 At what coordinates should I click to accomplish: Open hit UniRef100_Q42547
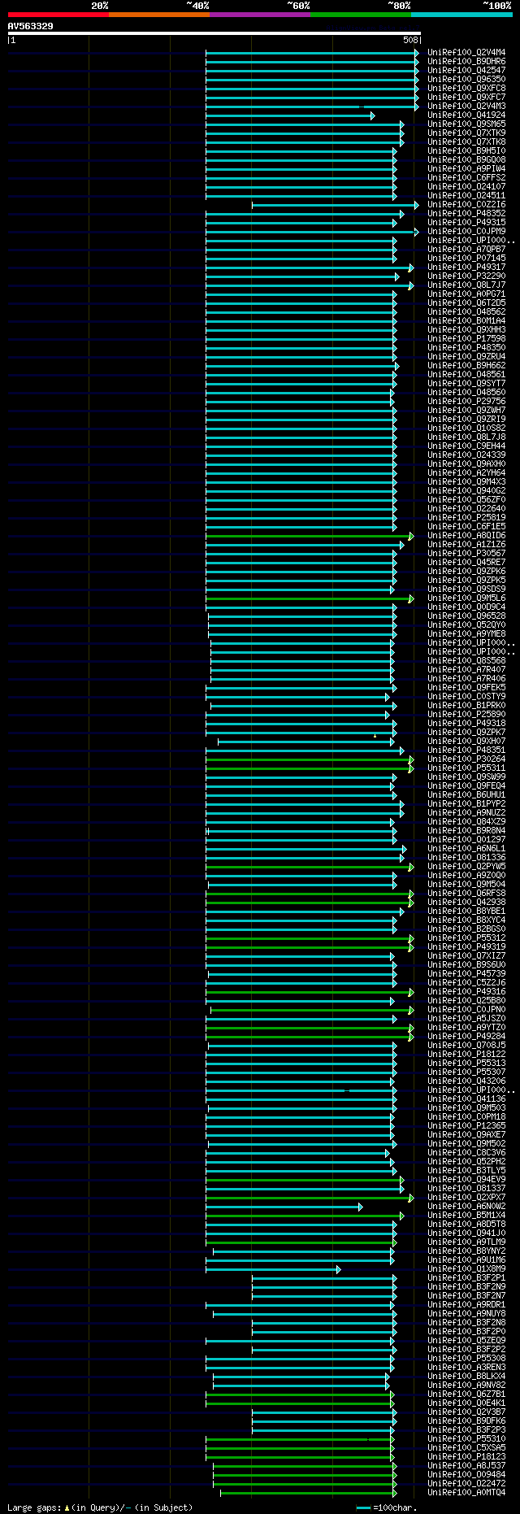(466, 71)
